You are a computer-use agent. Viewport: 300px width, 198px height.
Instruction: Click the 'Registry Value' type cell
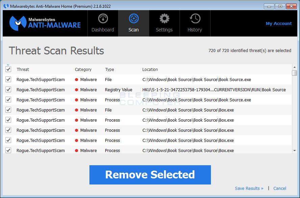pyautogui.click(x=118, y=90)
